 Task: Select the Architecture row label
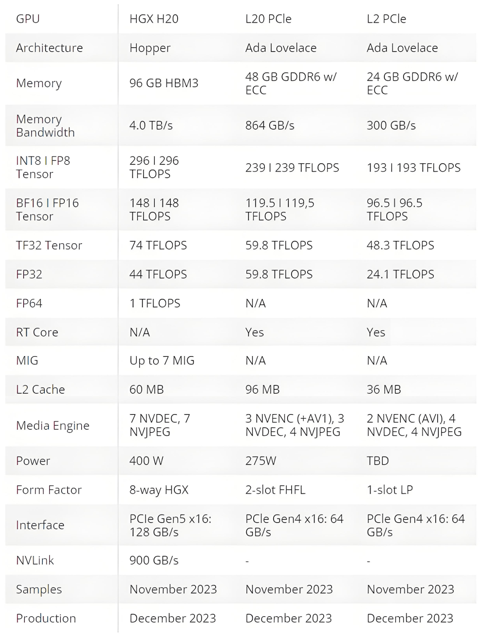coord(49,48)
